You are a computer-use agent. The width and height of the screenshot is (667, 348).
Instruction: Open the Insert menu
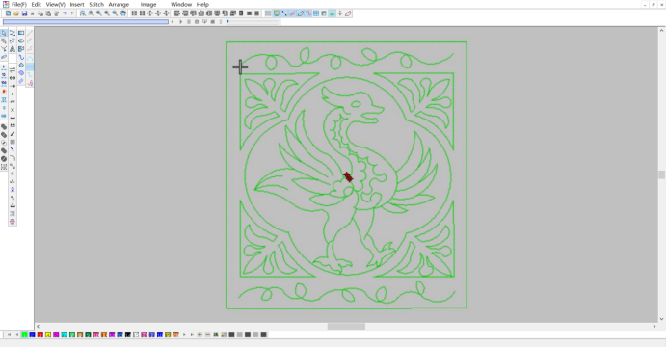[77, 4]
